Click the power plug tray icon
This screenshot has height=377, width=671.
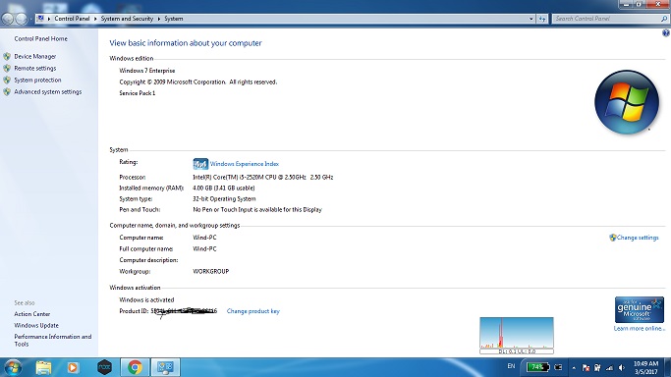coord(597,367)
